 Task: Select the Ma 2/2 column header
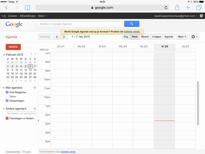82,47
